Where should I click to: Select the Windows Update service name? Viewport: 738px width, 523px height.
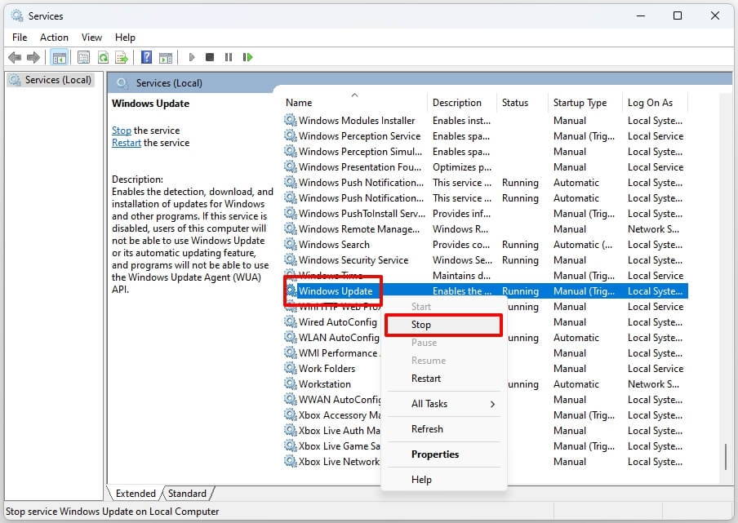[x=336, y=291]
